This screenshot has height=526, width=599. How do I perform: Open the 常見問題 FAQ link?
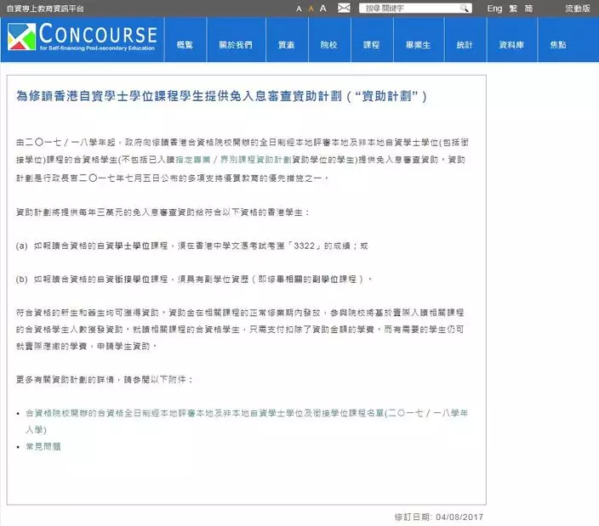(x=44, y=446)
